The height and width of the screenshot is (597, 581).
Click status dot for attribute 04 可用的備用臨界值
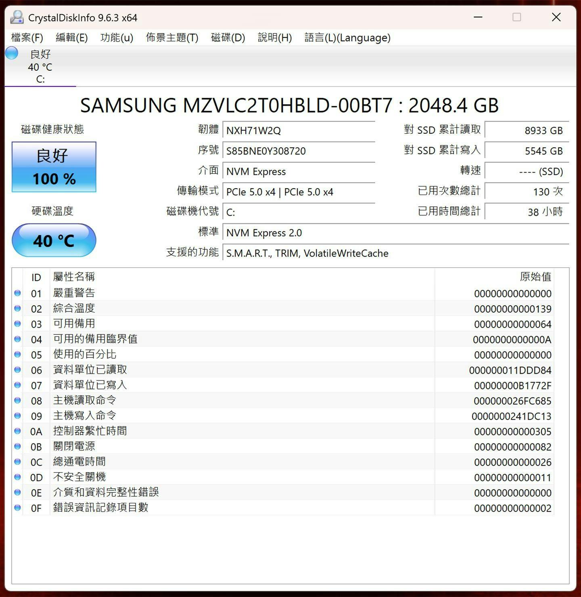[x=17, y=339]
